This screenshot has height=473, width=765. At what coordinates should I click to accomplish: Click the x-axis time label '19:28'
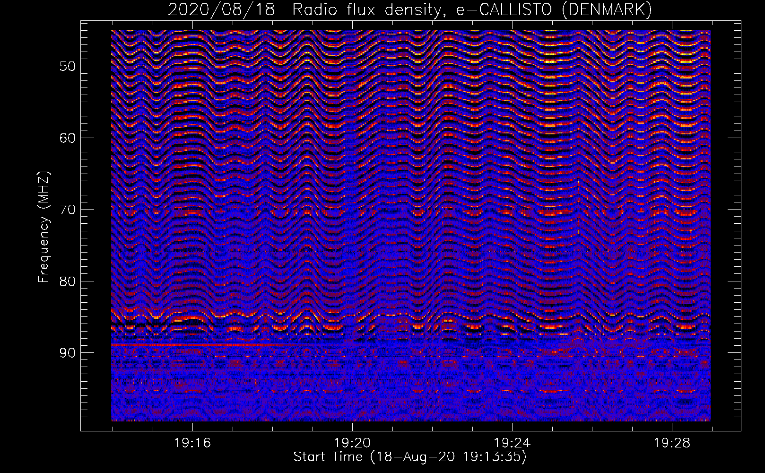tap(672, 443)
